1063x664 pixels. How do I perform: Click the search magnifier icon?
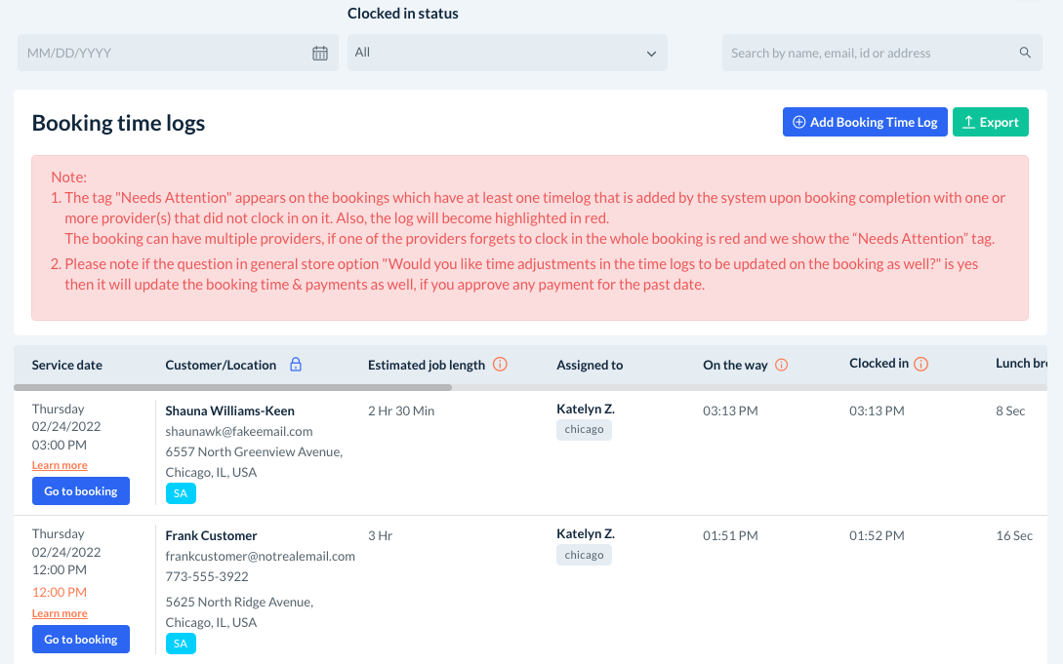click(1025, 54)
